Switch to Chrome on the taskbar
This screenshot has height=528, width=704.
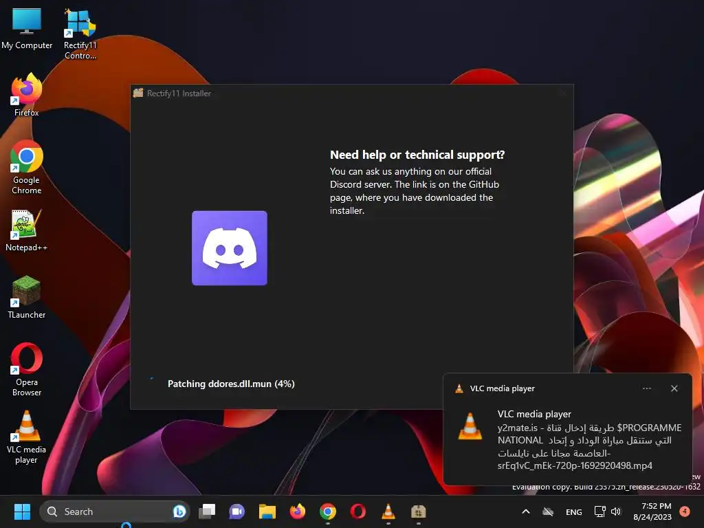click(328, 511)
